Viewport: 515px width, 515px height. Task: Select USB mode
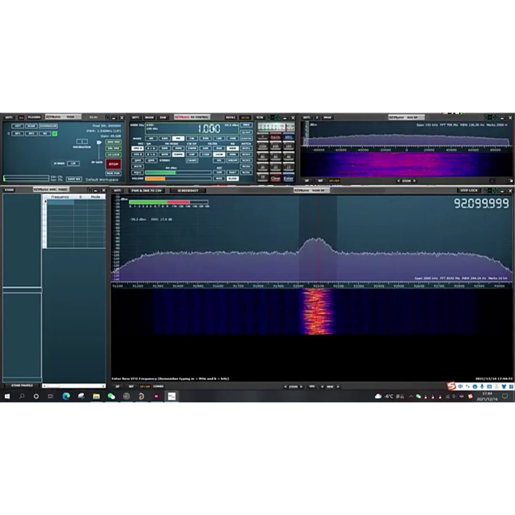[x=232, y=138]
